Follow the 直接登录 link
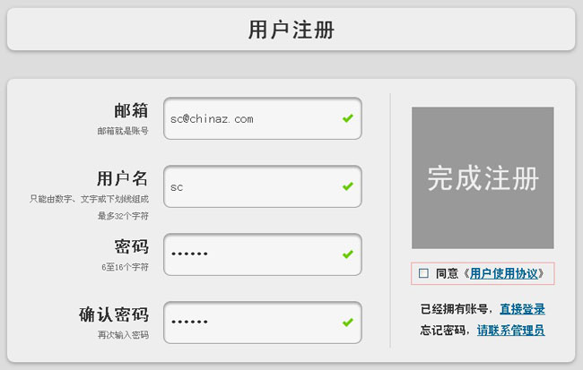Viewport: 583px width, 370px height. click(522, 309)
